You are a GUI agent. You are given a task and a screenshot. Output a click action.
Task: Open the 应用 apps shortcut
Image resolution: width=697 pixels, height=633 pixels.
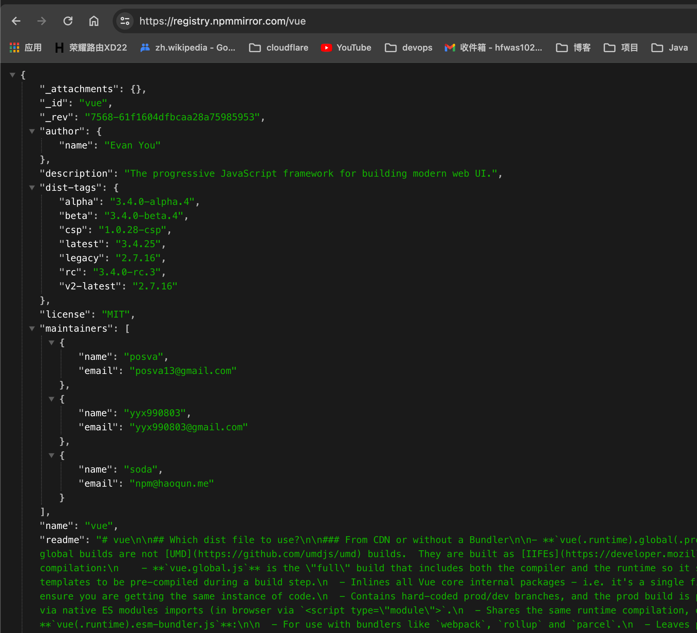click(x=26, y=48)
